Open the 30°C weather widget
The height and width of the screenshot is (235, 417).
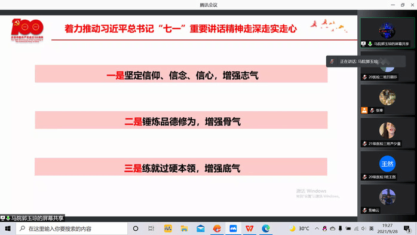299,228
